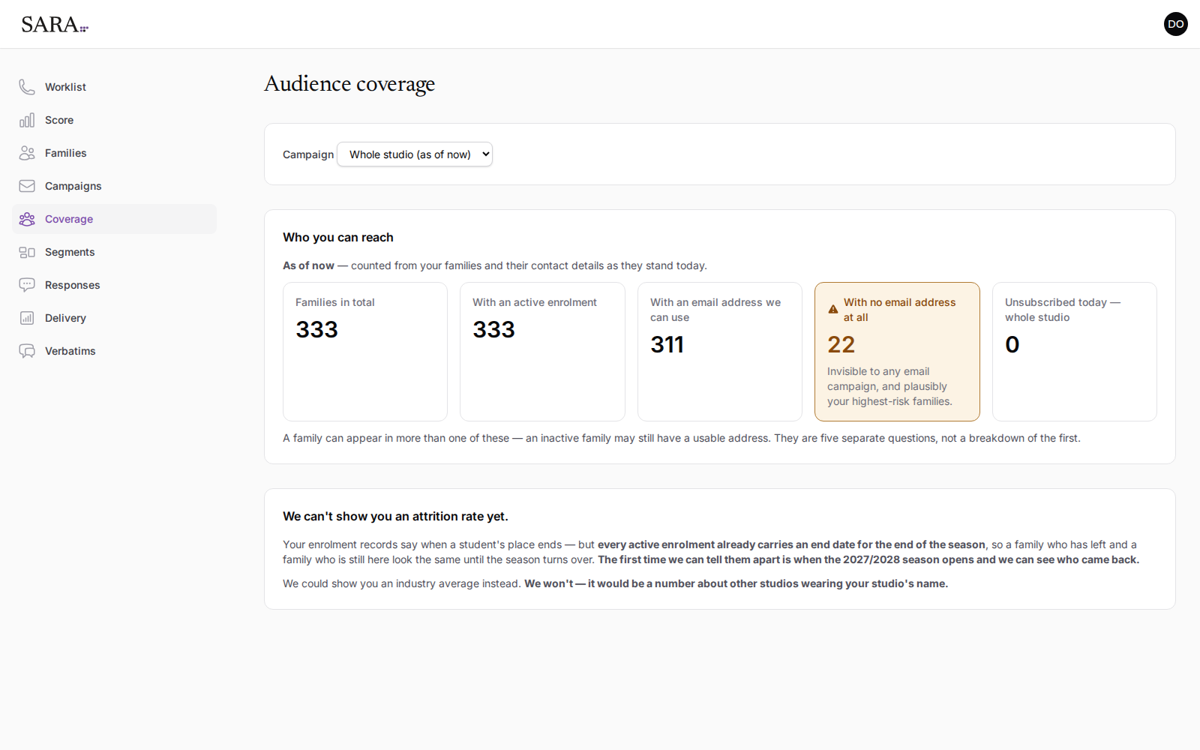
Task: Click the SARA logo
Action: click(x=55, y=24)
